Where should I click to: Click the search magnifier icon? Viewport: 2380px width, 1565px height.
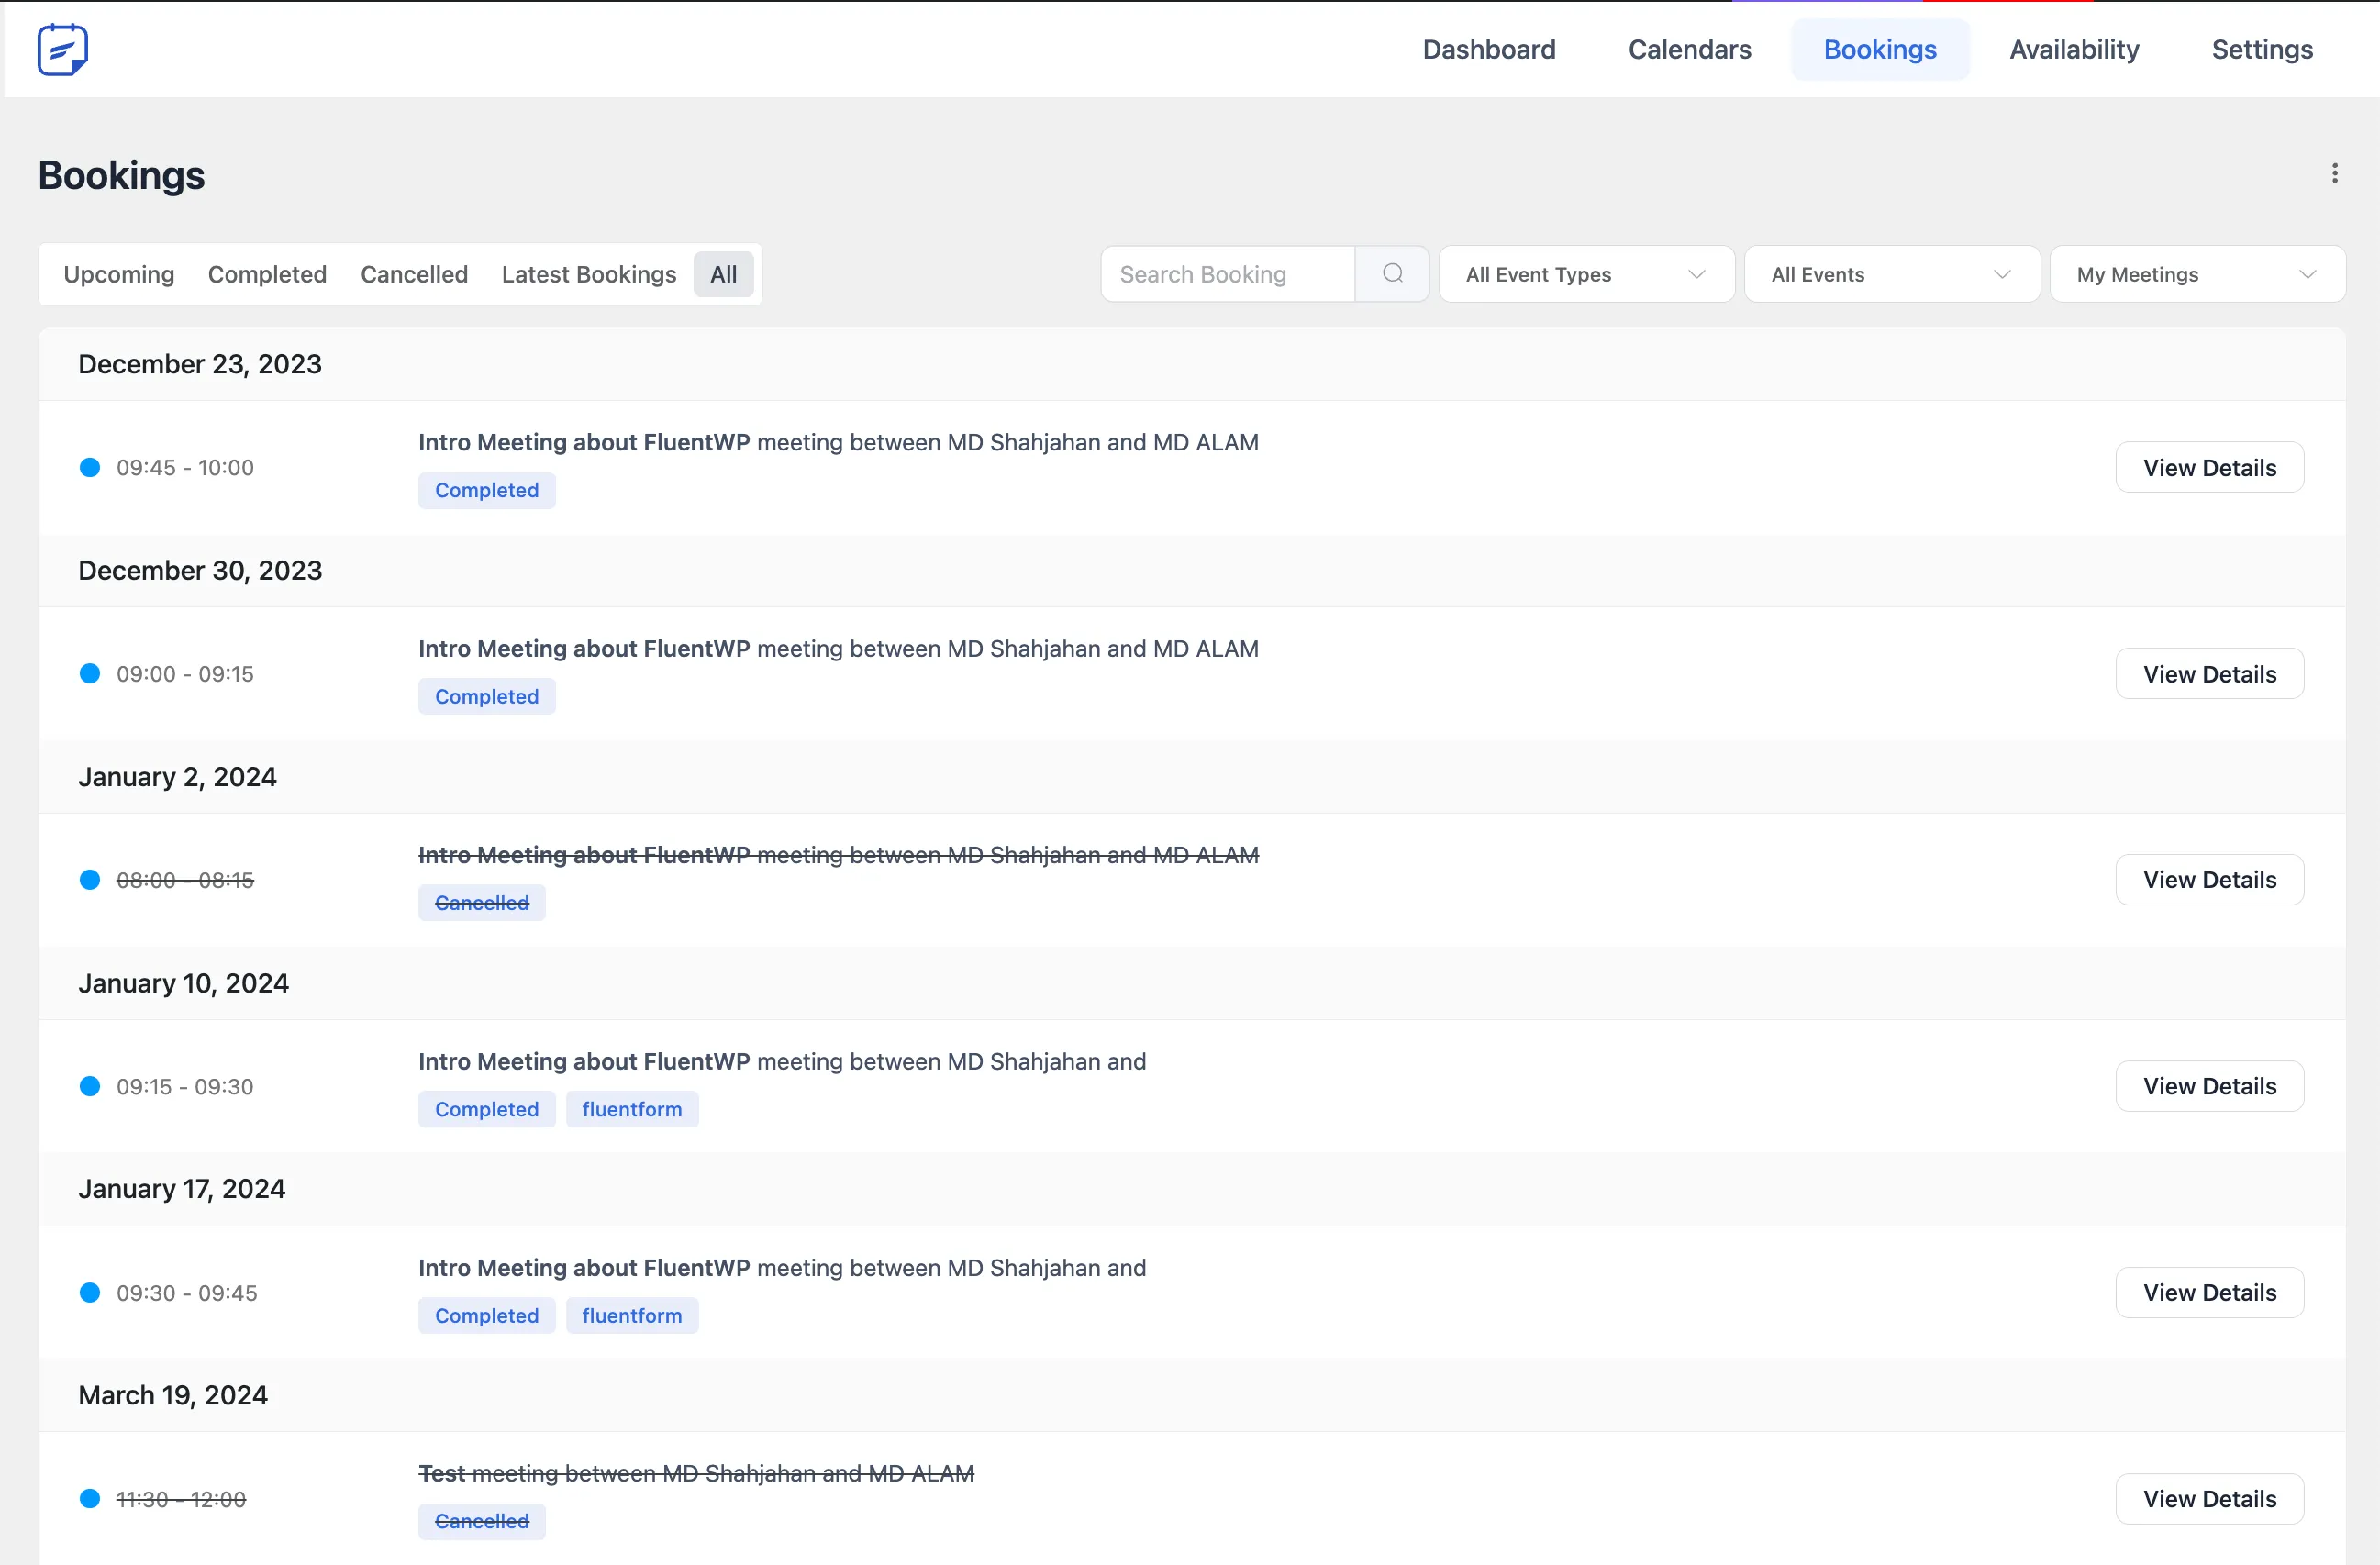[x=1392, y=274]
